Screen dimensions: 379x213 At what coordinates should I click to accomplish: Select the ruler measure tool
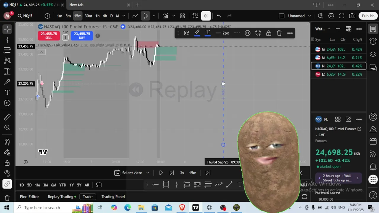pos(7,117)
